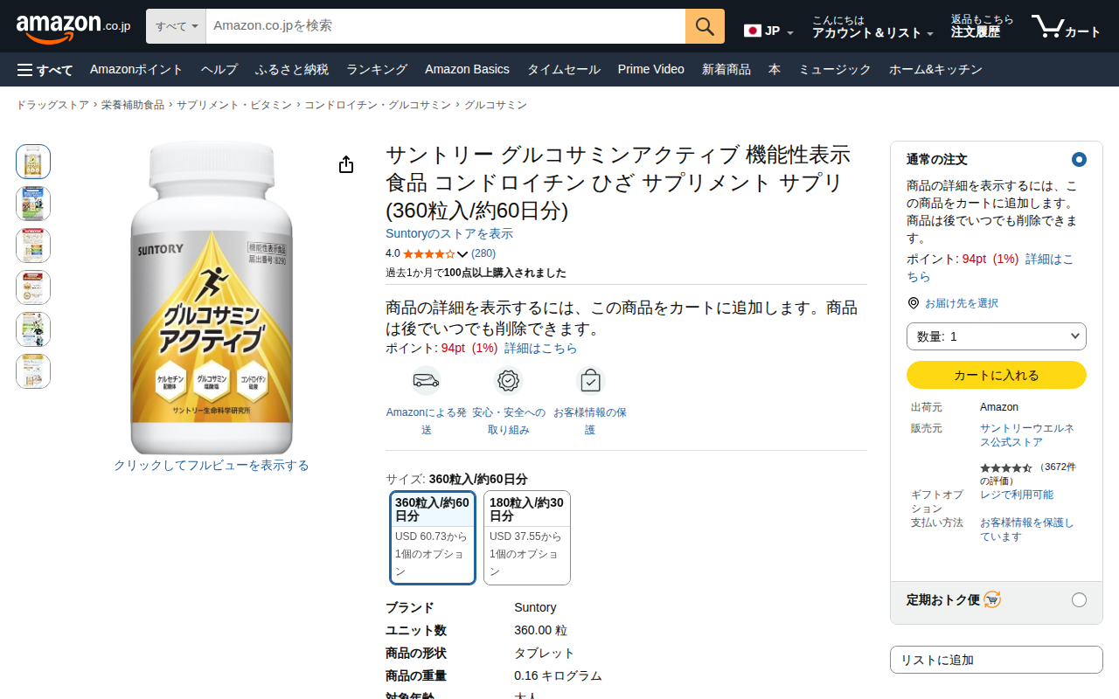Click the product star rating icons
This screenshot has height=699, width=1119.
click(428, 254)
